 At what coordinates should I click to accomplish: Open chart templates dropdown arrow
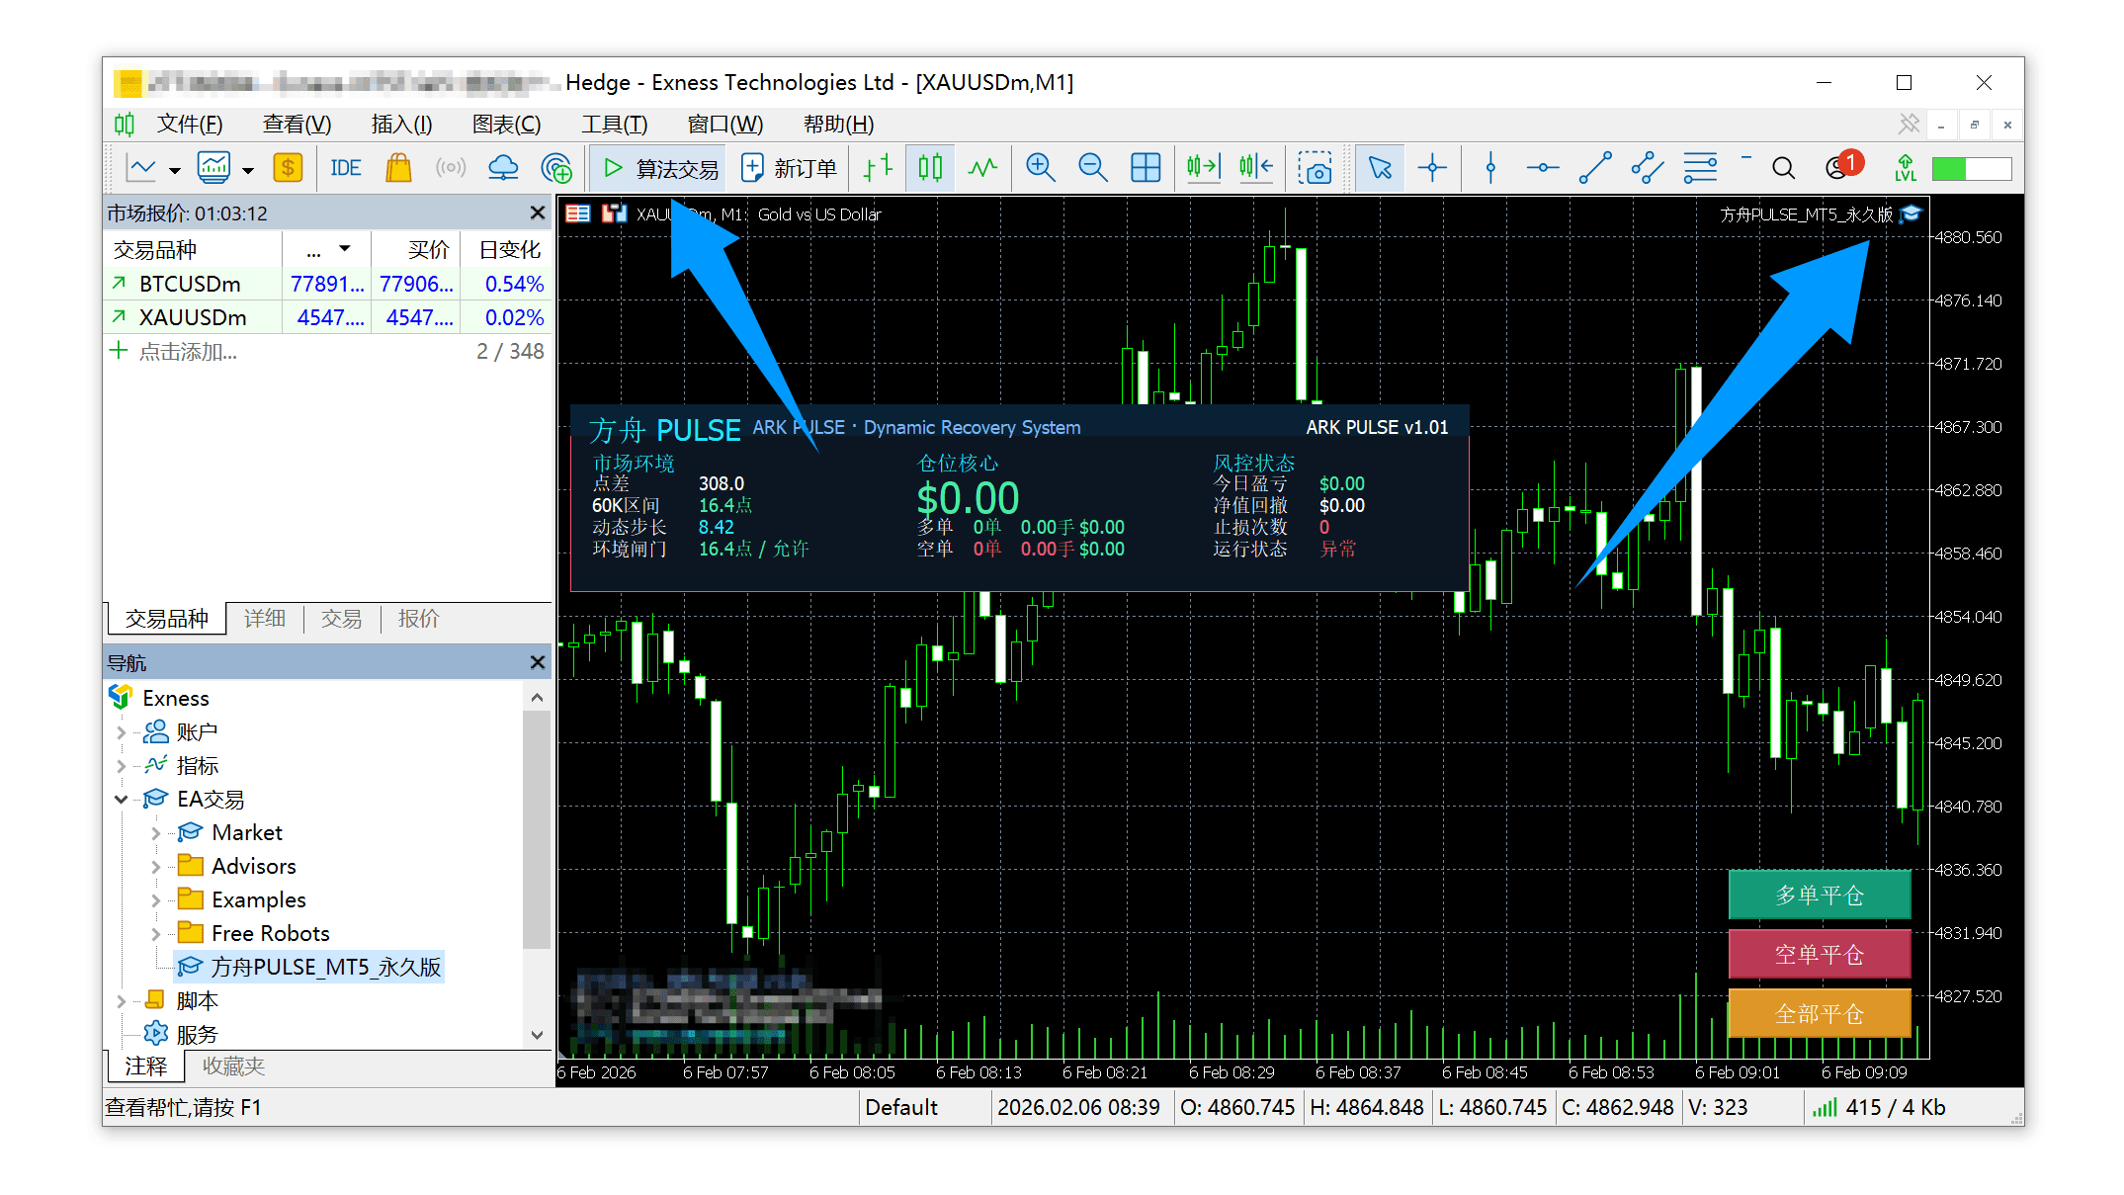(247, 170)
